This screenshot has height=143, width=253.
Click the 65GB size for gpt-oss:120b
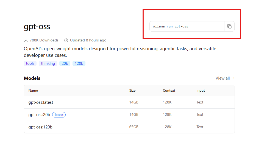pos(134,127)
